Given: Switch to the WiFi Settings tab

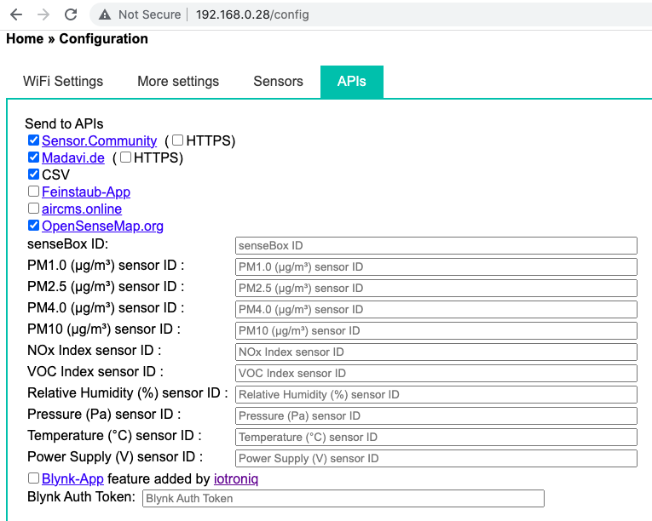Looking at the screenshot, I should [x=63, y=82].
